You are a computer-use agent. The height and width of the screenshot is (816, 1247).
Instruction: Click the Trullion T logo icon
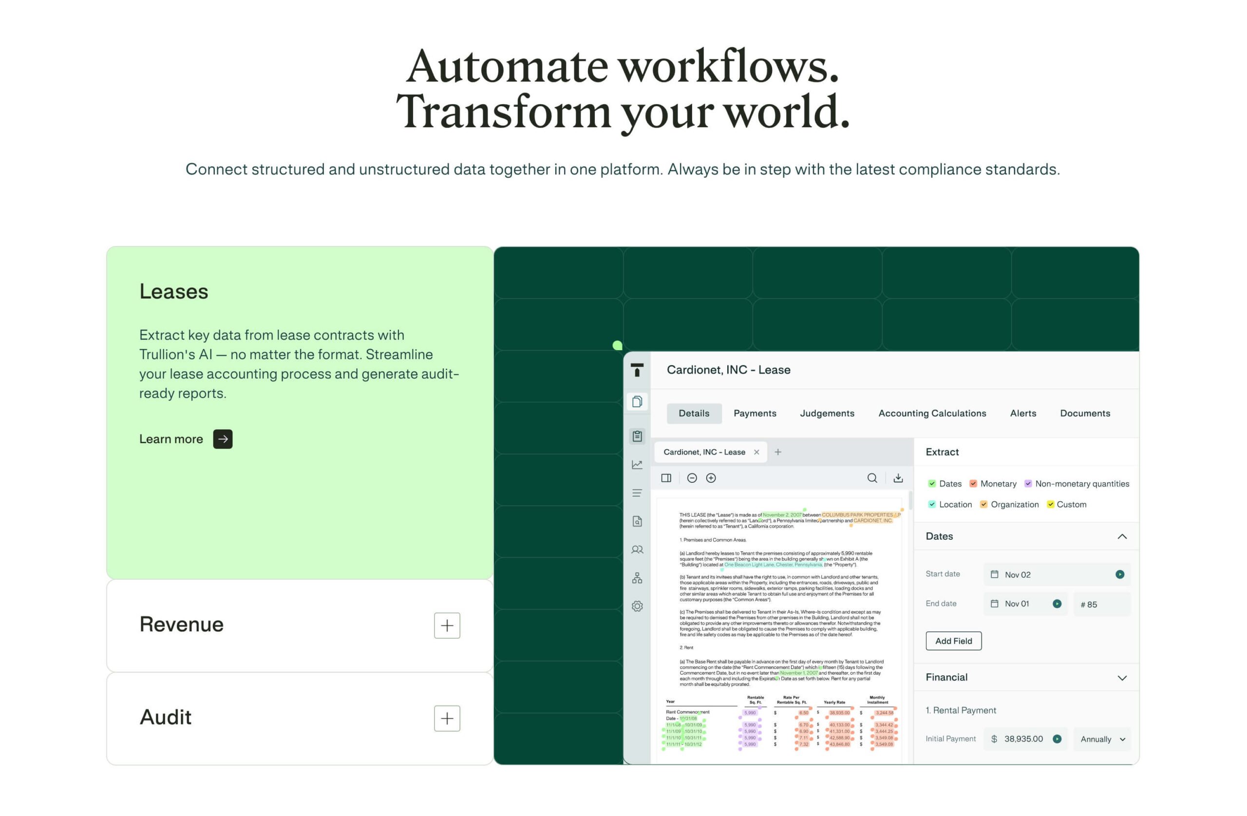click(637, 370)
